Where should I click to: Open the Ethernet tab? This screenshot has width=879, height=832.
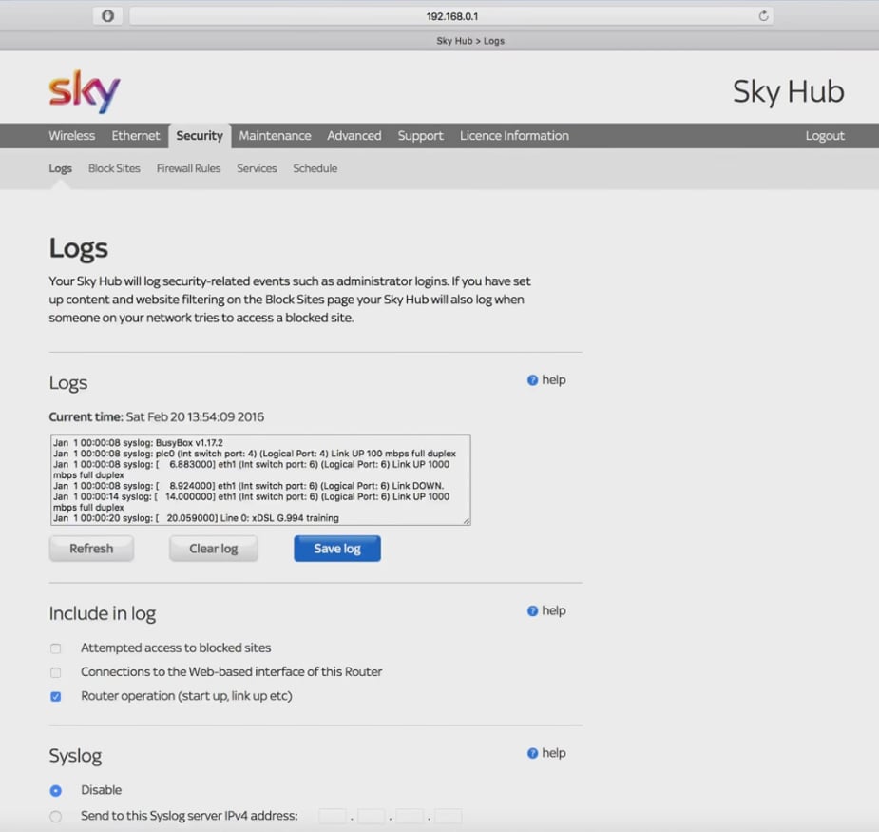(x=136, y=136)
